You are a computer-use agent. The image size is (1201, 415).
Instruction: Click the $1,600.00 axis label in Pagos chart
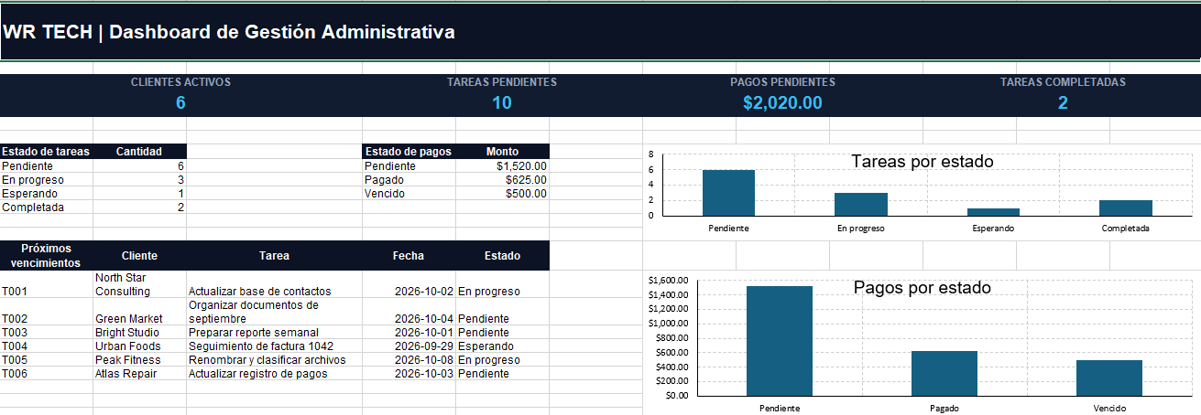669,280
